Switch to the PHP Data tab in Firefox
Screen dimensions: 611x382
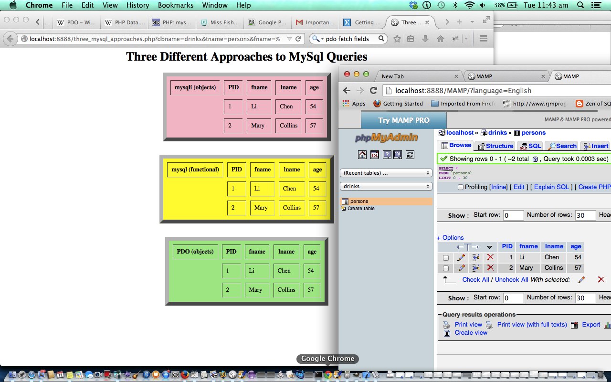click(124, 22)
